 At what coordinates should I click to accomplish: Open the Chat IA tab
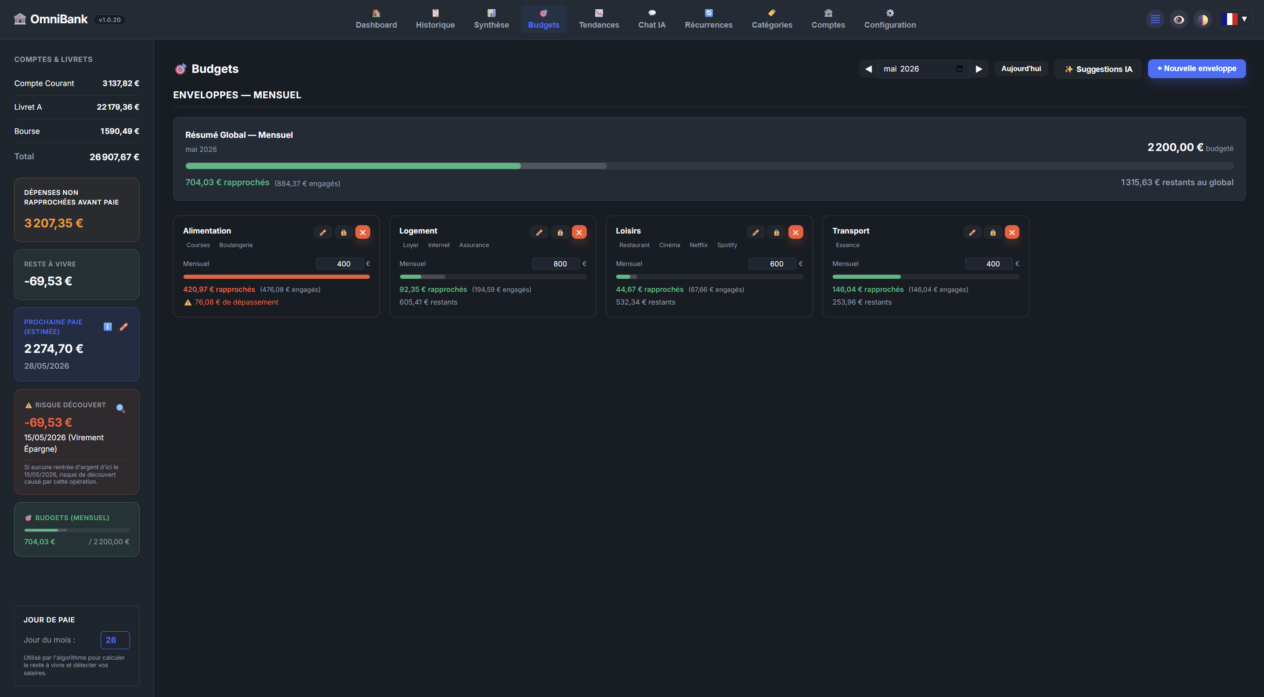point(652,19)
